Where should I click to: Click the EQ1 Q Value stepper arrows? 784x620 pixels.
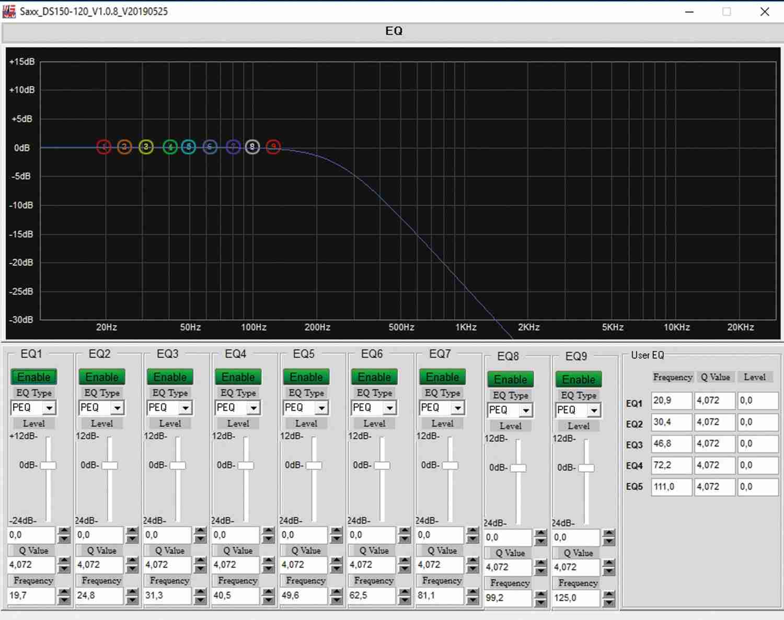point(64,565)
